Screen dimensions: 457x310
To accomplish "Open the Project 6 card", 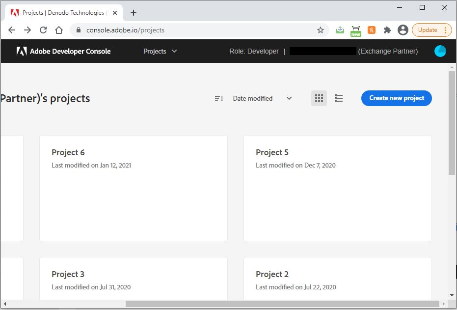I will (134, 188).
